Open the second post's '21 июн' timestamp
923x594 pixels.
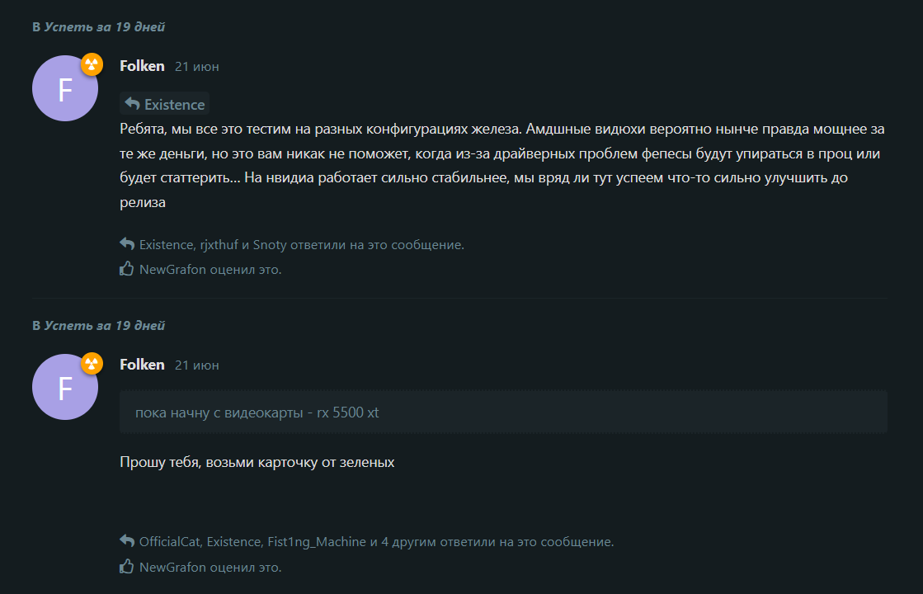tap(196, 365)
